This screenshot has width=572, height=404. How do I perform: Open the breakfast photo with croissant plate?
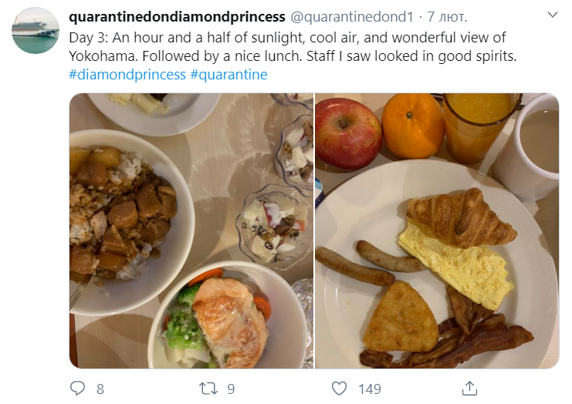437,231
